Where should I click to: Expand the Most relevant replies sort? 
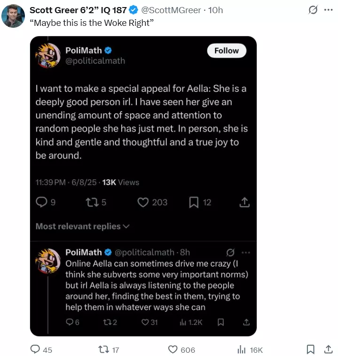point(83,226)
